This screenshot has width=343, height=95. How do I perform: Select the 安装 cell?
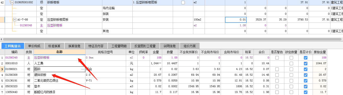point(117,19)
